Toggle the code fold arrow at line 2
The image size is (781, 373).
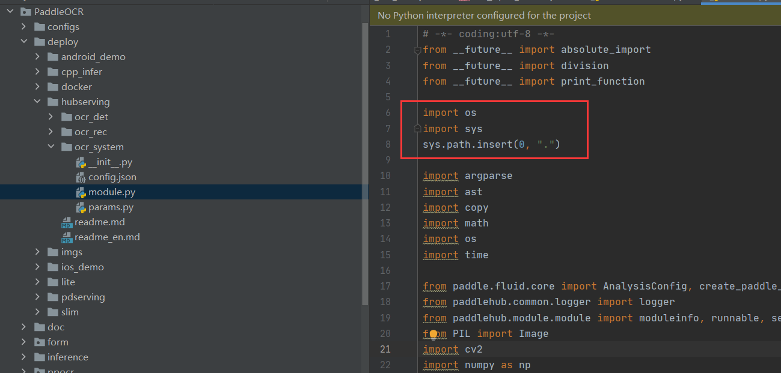pyautogui.click(x=417, y=51)
